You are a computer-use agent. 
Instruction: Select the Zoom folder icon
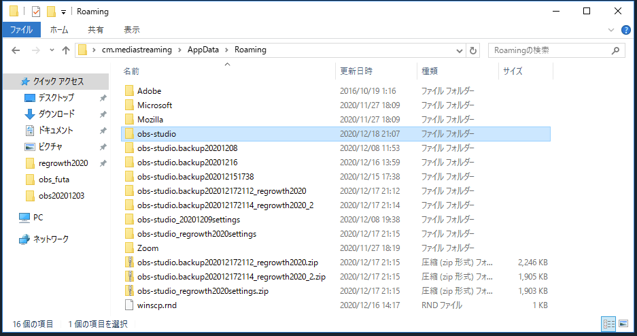click(x=129, y=248)
